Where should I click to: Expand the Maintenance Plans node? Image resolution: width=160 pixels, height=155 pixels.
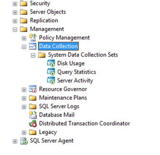pyautogui.click(x=24, y=98)
